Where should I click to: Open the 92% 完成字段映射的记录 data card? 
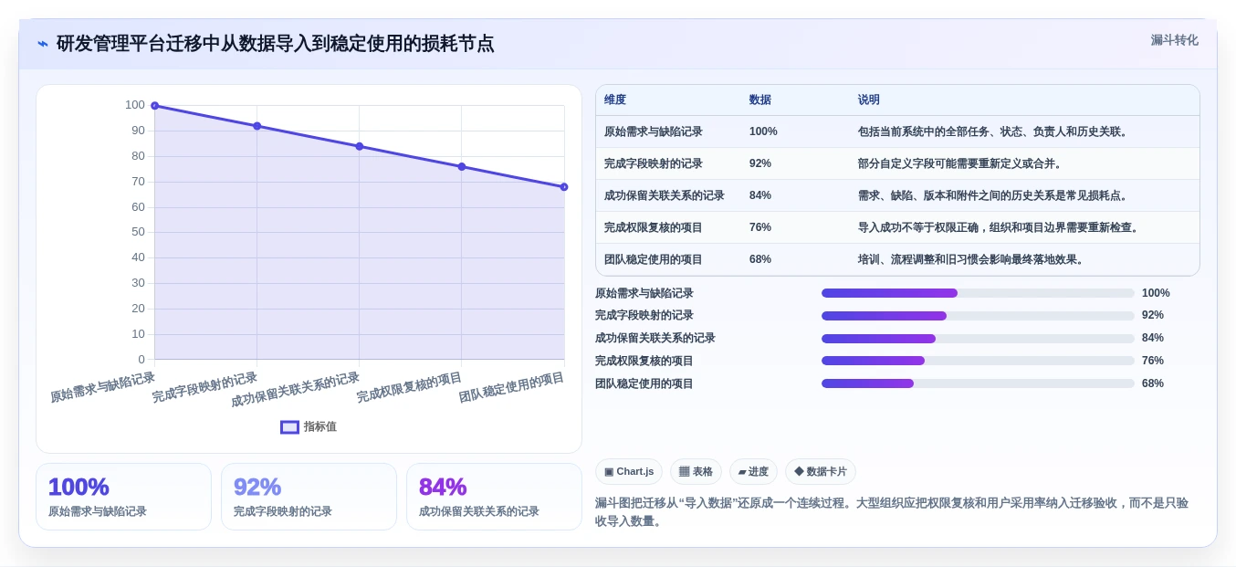click(309, 497)
